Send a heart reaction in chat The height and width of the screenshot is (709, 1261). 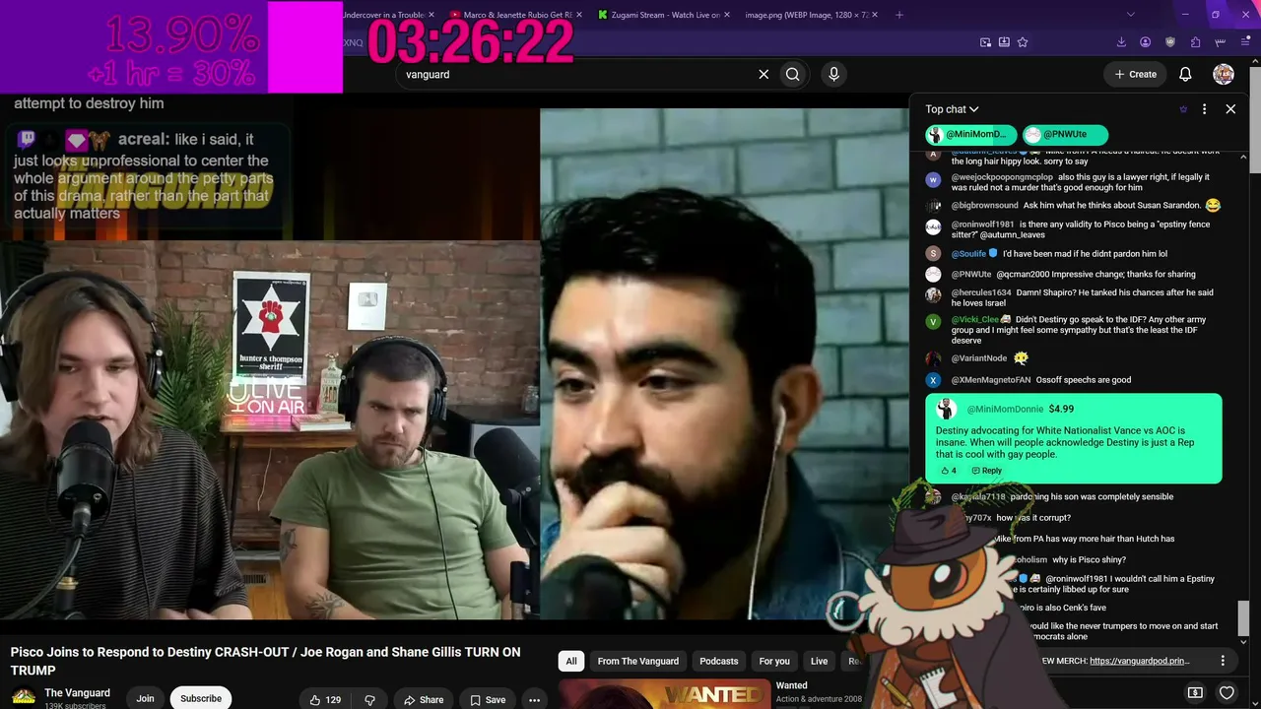pos(1227,692)
